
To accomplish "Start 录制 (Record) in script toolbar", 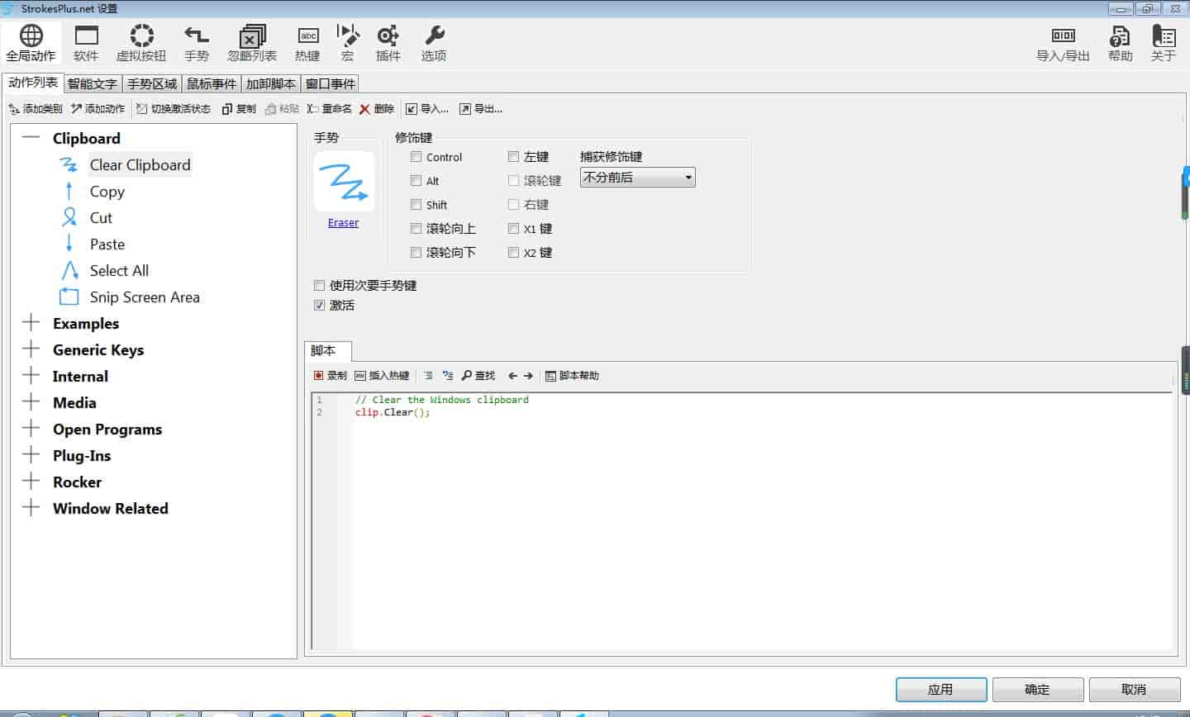I will 330,376.
